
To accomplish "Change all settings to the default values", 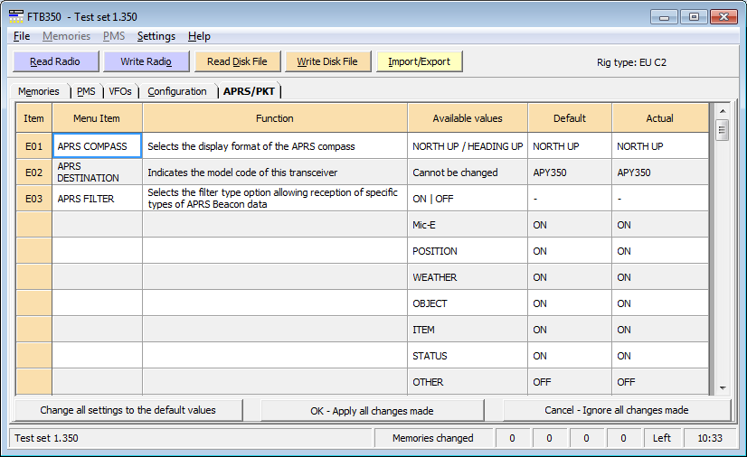I will 128,410.
